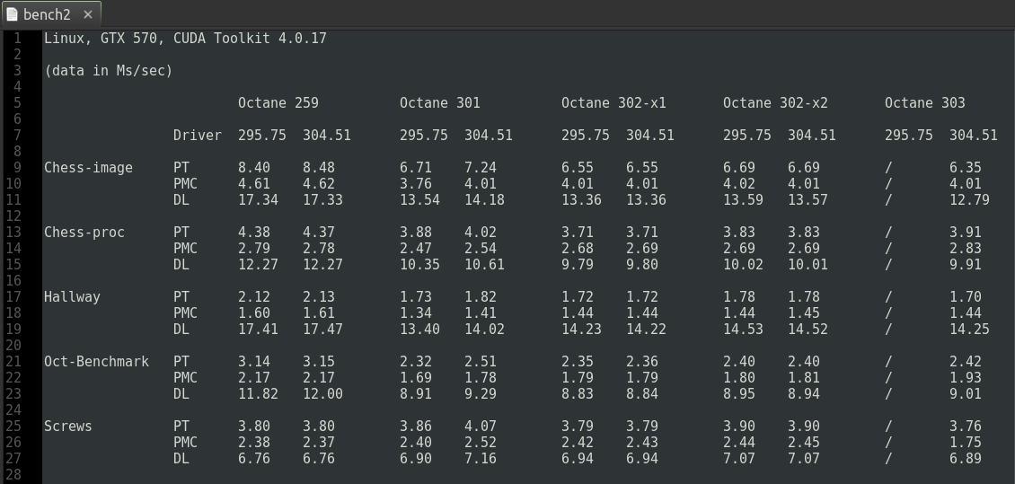Screen dimensions: 1015x484
Task: Click the 'Chess-proc' row label
Action: tap(84, 233)
